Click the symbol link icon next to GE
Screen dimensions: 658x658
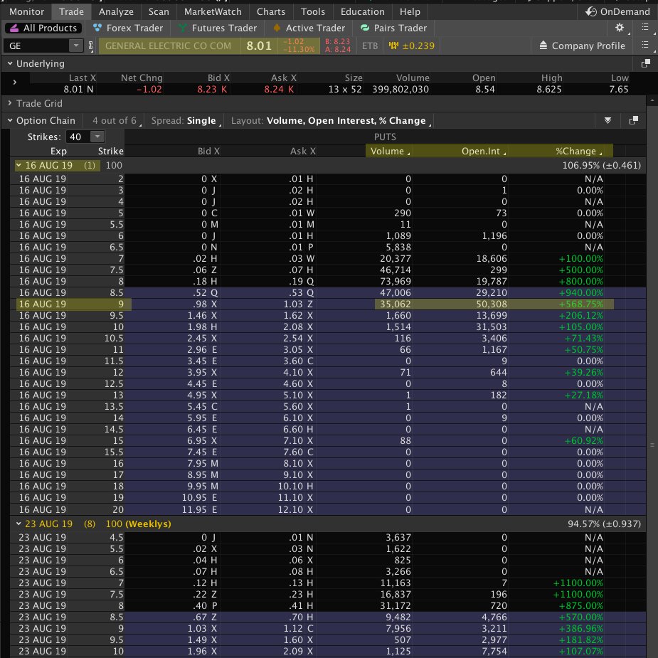pos(90,46)
